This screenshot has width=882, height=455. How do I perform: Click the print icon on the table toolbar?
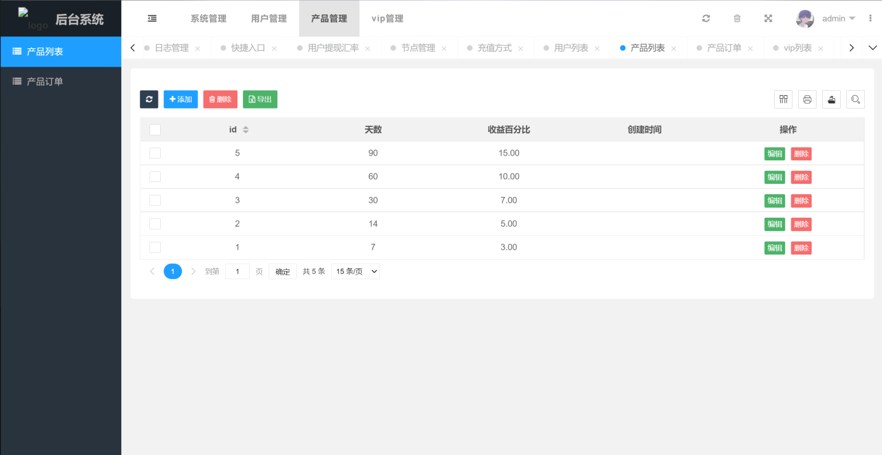coord(807,99)
